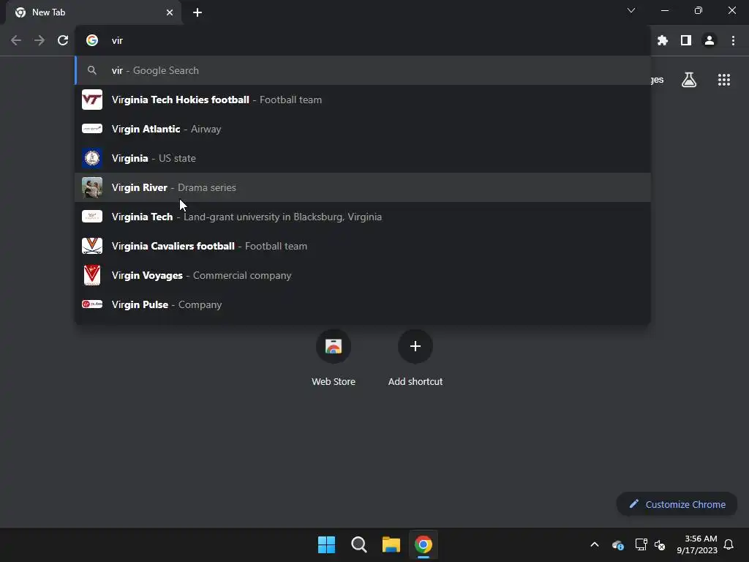
Task: Select Virginia Tech Hokies football suggestion
Action: (363, 100)
